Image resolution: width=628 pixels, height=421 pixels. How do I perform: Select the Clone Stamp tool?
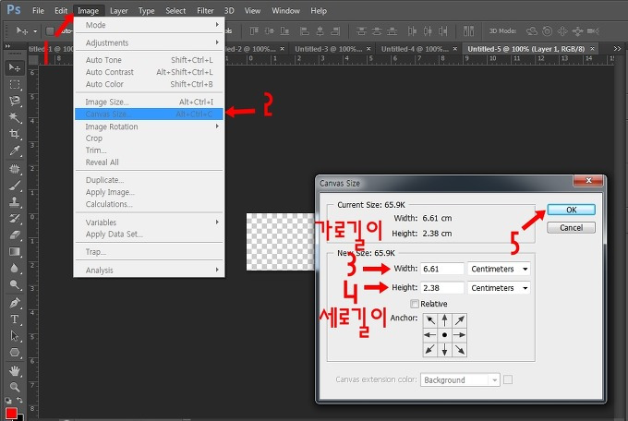tap(15, 202)
